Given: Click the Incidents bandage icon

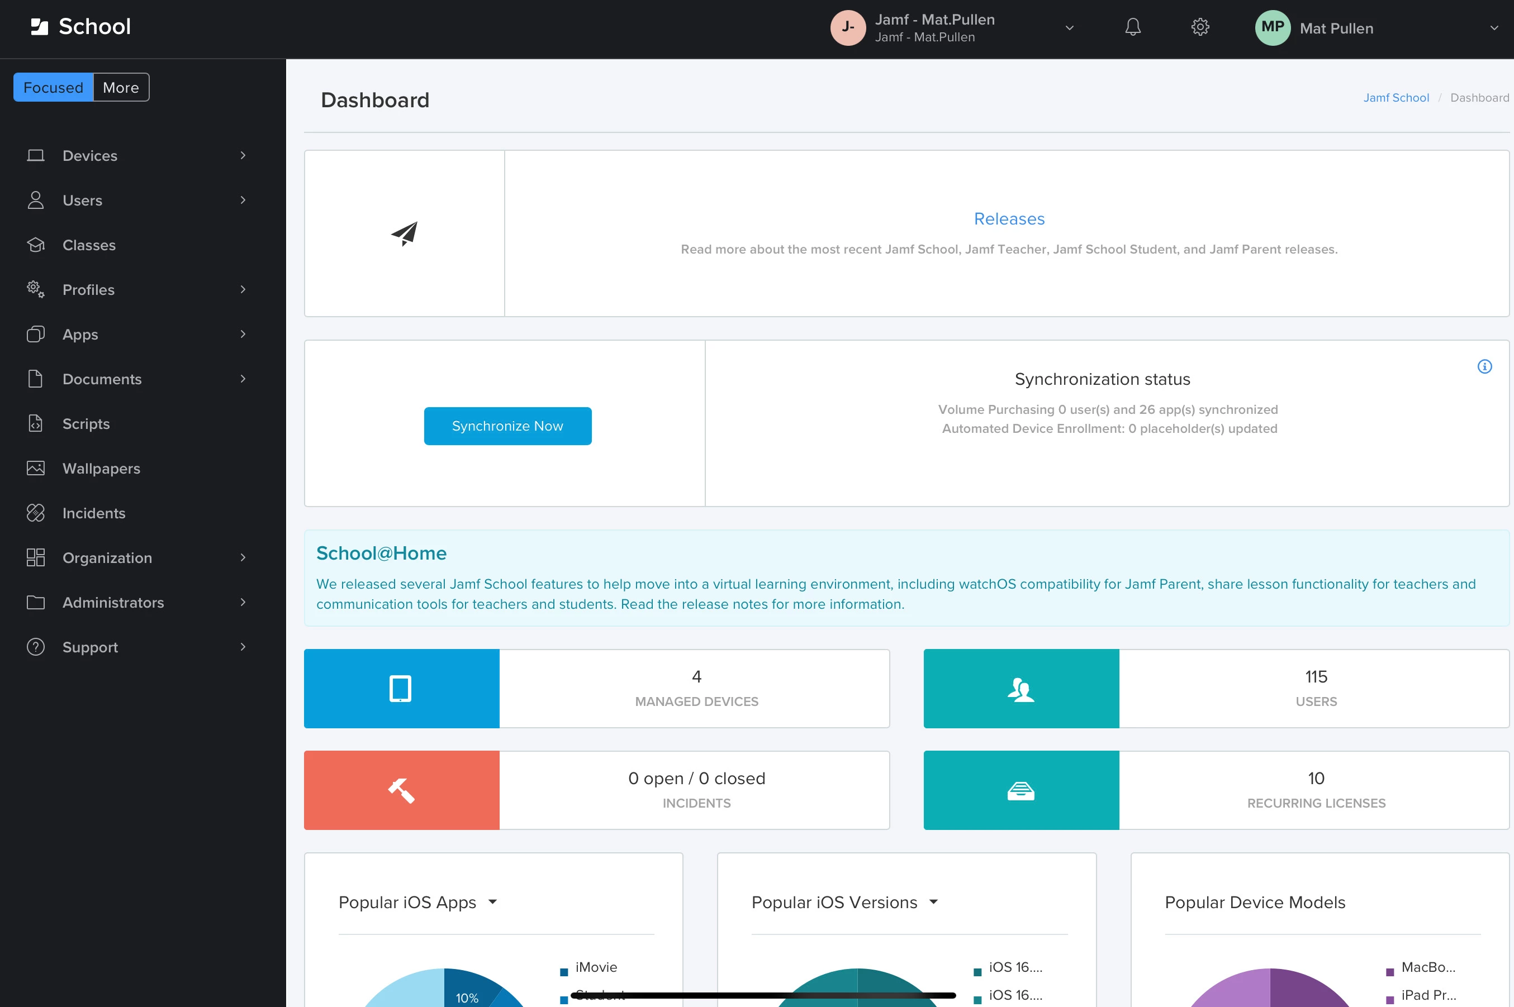Looking at the screenshot, I should coord(36,513).
